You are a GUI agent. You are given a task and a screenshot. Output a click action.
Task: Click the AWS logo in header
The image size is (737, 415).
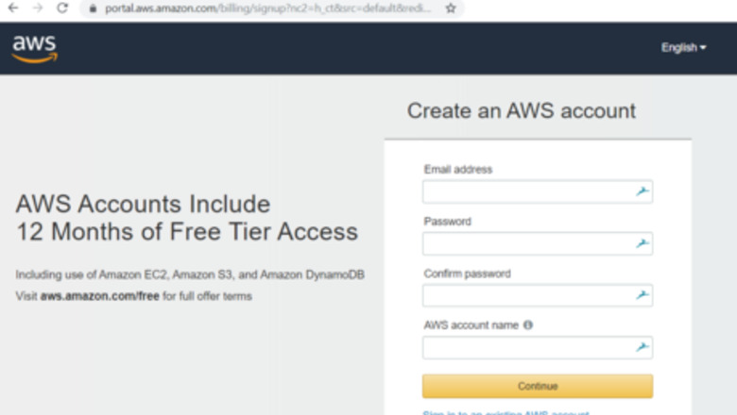pyautogui.click(x=34, y=48)
